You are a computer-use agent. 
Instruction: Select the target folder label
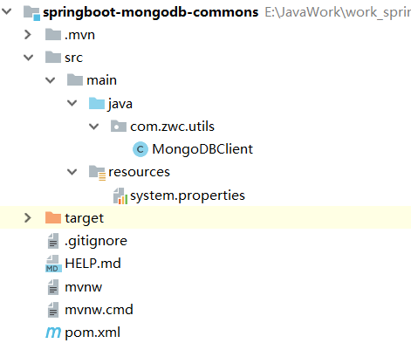[x=84, y=218]
